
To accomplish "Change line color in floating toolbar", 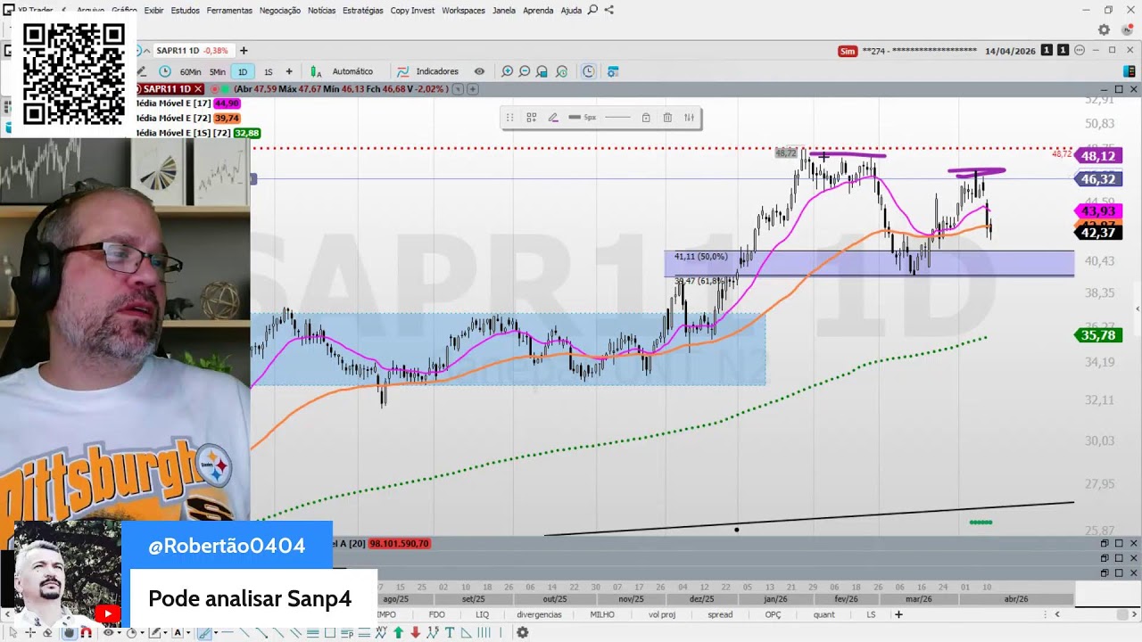I will [553, 118].
